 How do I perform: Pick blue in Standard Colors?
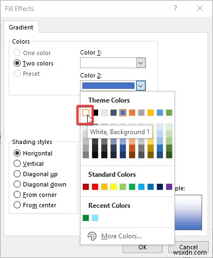(x=150, y=187)
